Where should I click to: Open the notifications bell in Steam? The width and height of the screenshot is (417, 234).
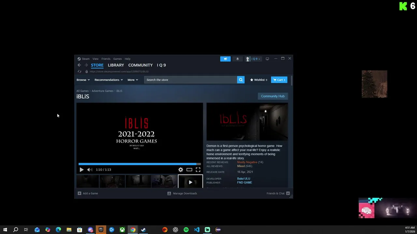pos(237,59)
